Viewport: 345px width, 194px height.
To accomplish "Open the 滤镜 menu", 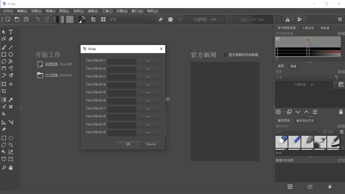I will 93,11.
